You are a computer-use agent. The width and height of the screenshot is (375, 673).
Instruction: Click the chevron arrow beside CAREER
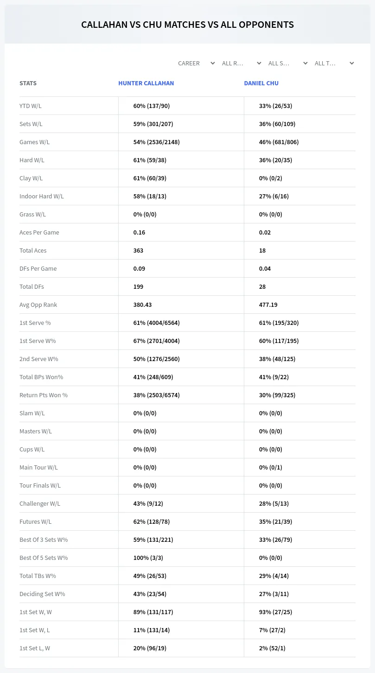[213, 63]
